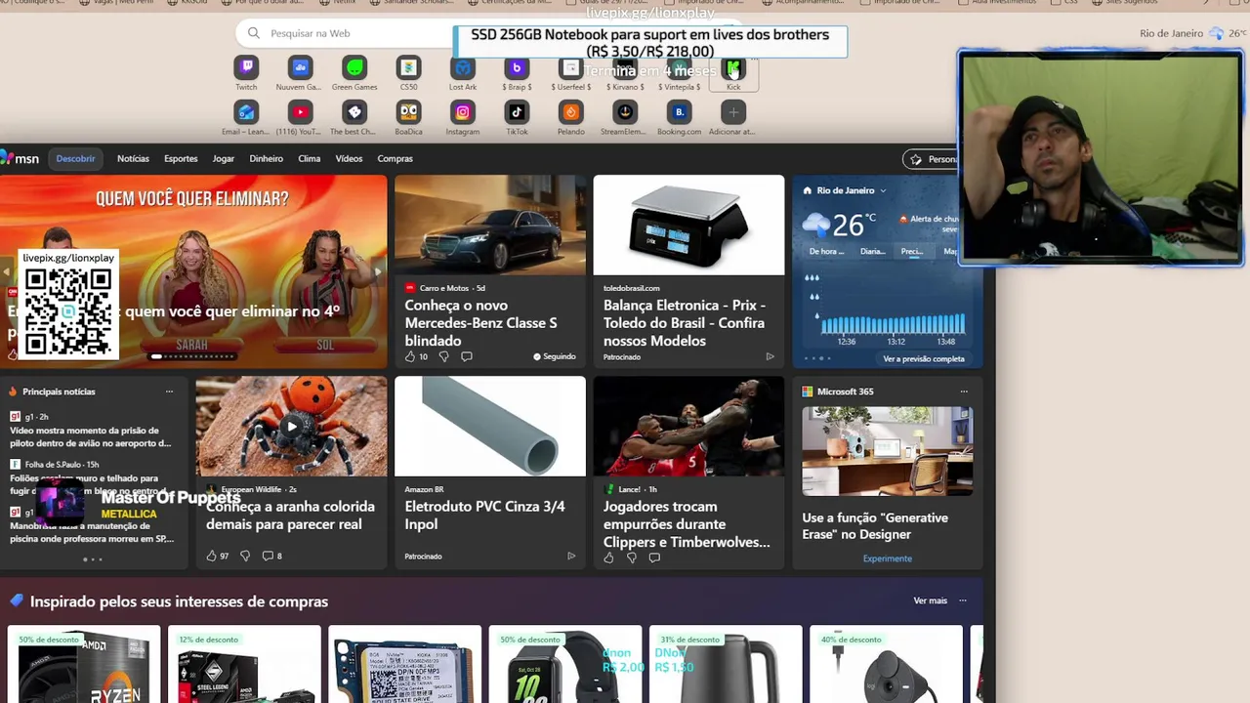The width and height of the screenshot is (1250, 703).
Task: Expand the Rio de Janeiro location dropdown
Action: [883, 190]
